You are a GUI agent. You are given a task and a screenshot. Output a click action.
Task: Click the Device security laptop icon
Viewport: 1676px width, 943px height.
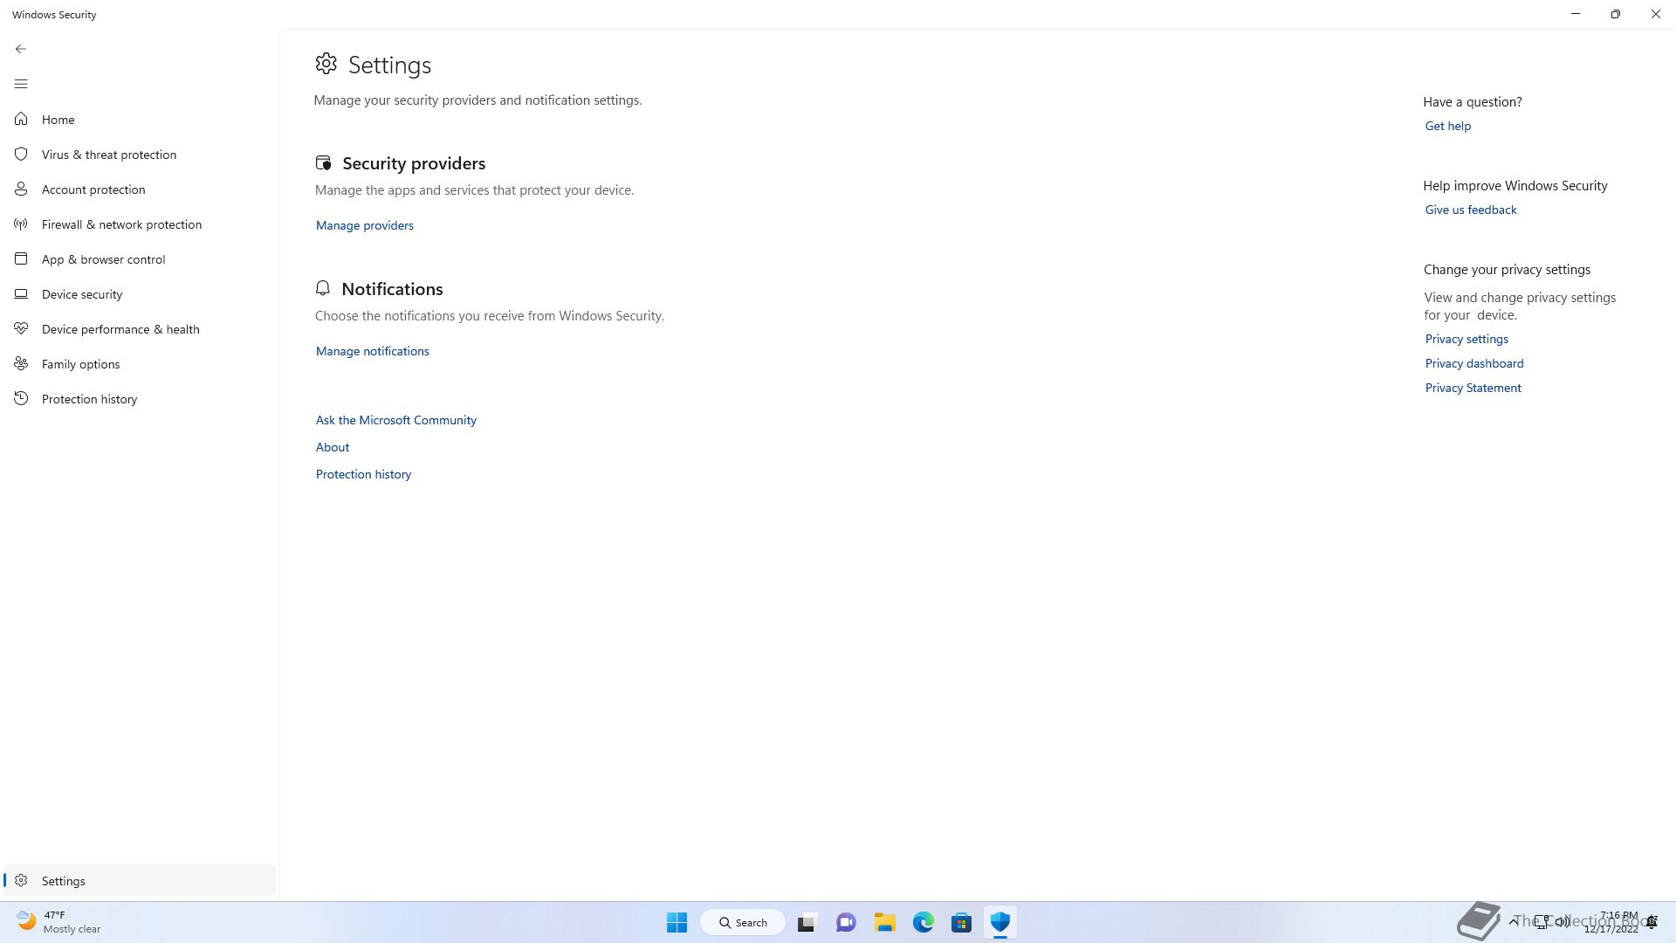pos(21,293)
